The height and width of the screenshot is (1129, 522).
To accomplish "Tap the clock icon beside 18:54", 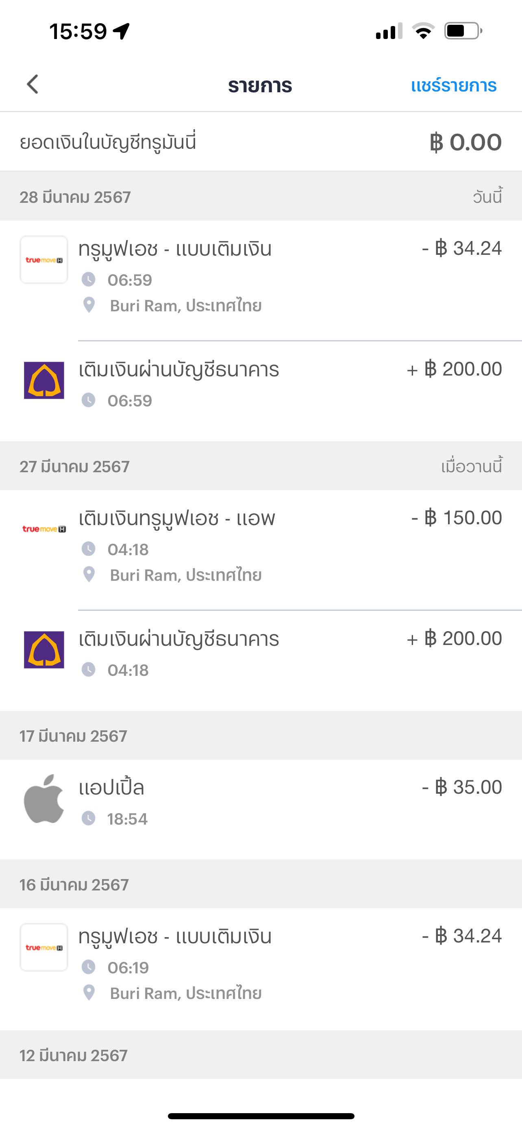I will (x=89, y=818).
